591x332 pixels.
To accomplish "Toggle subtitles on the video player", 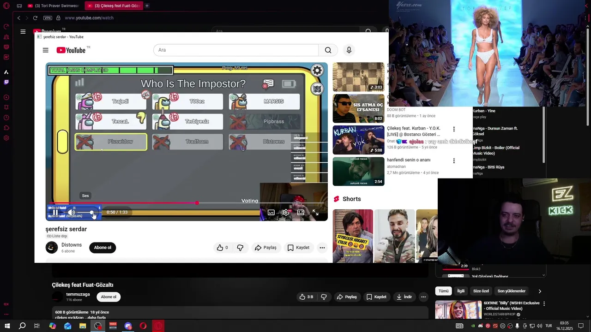I will click(x=271, y=213).
